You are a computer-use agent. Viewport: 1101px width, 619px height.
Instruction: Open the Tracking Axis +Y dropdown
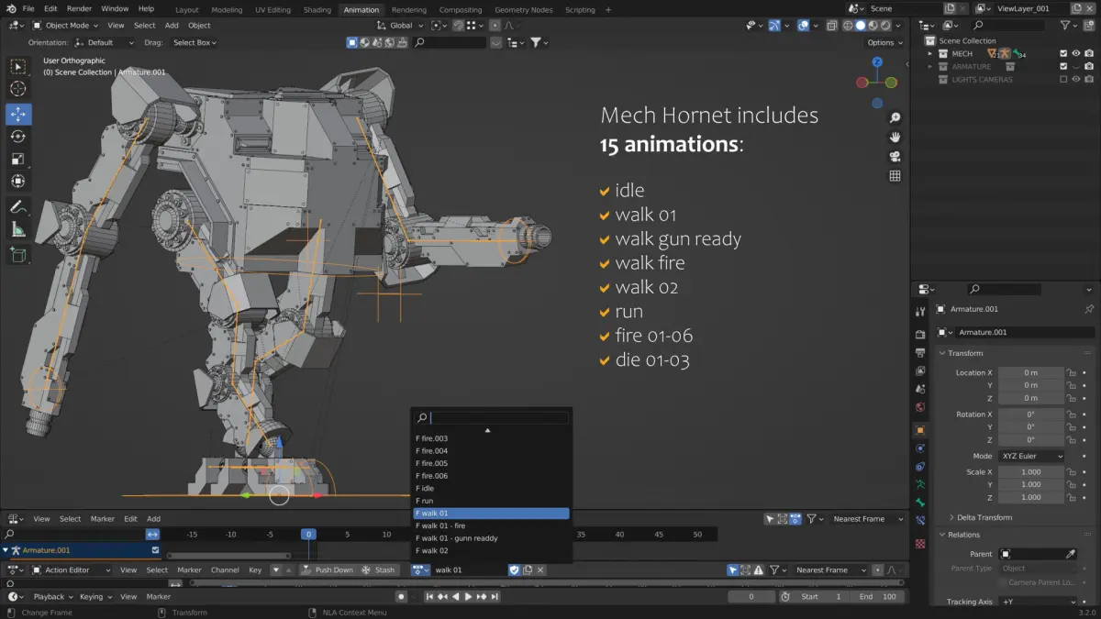click(x=1038, y=602)
